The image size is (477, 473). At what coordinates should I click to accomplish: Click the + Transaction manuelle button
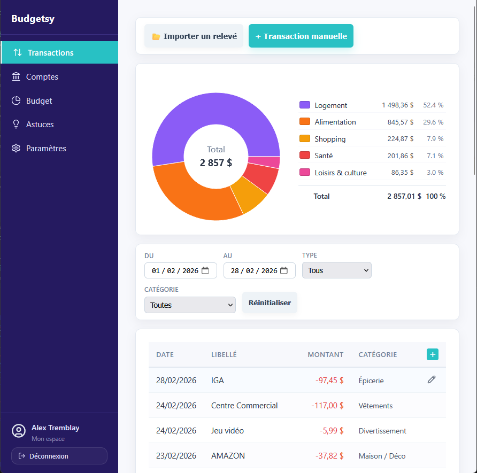(x=301, y=36)
